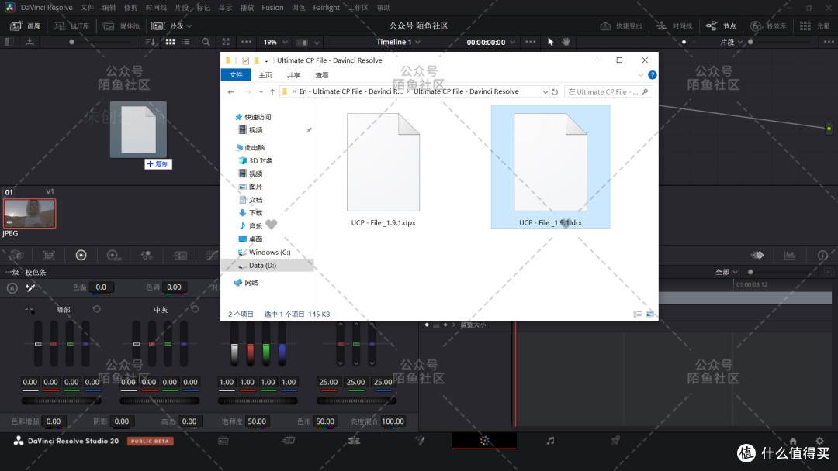The image size is (838, 471).
Task: Open the 光箱 lightbox view
Action: [x=815, y=26]
